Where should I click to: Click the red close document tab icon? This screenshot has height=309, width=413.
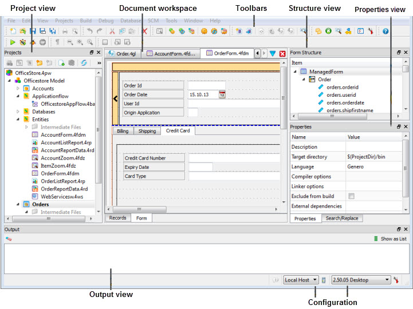point(282,54)
